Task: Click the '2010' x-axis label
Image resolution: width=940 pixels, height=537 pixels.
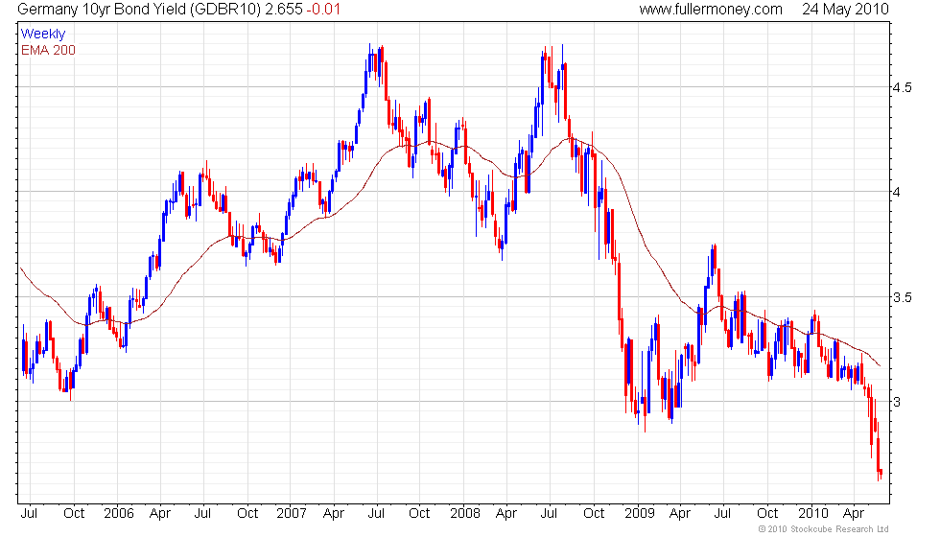Action: (813, 513)
